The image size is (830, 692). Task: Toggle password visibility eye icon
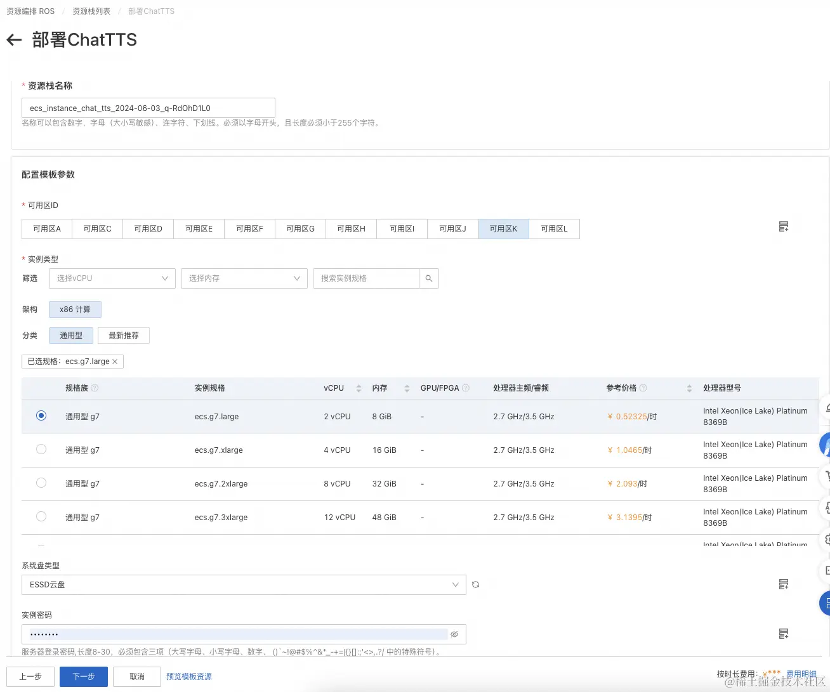(x=454, y=634)
